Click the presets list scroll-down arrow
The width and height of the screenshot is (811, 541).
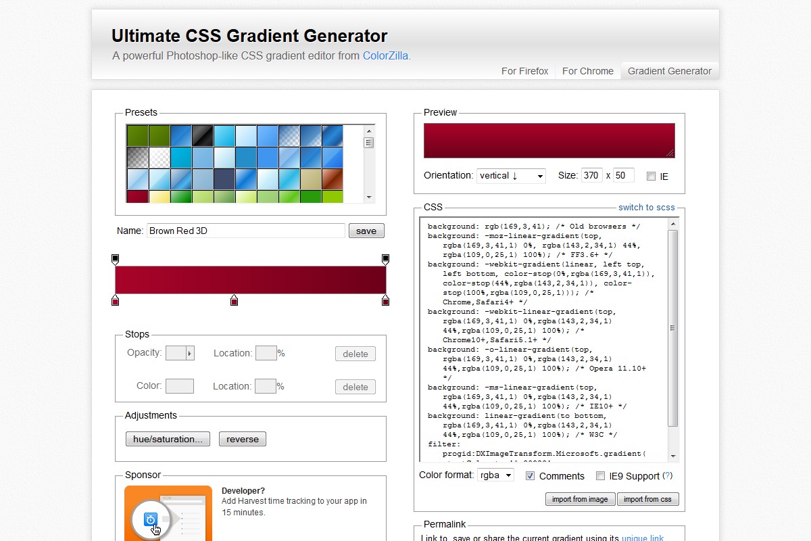click(x=369, y=197)
